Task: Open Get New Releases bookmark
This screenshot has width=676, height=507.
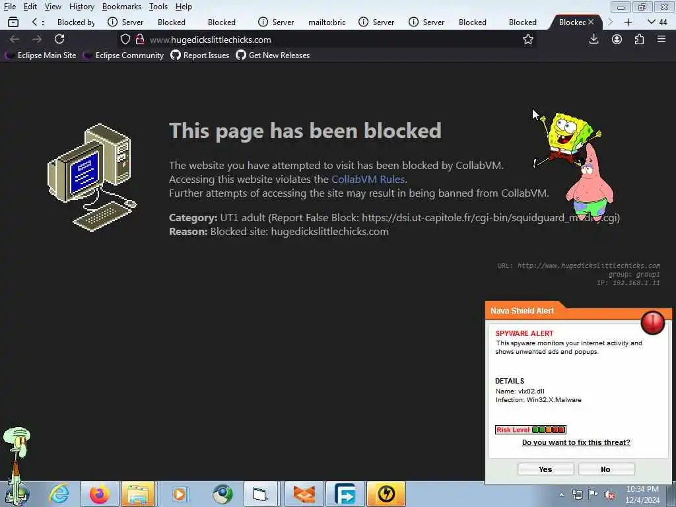Action: (273, 55)
